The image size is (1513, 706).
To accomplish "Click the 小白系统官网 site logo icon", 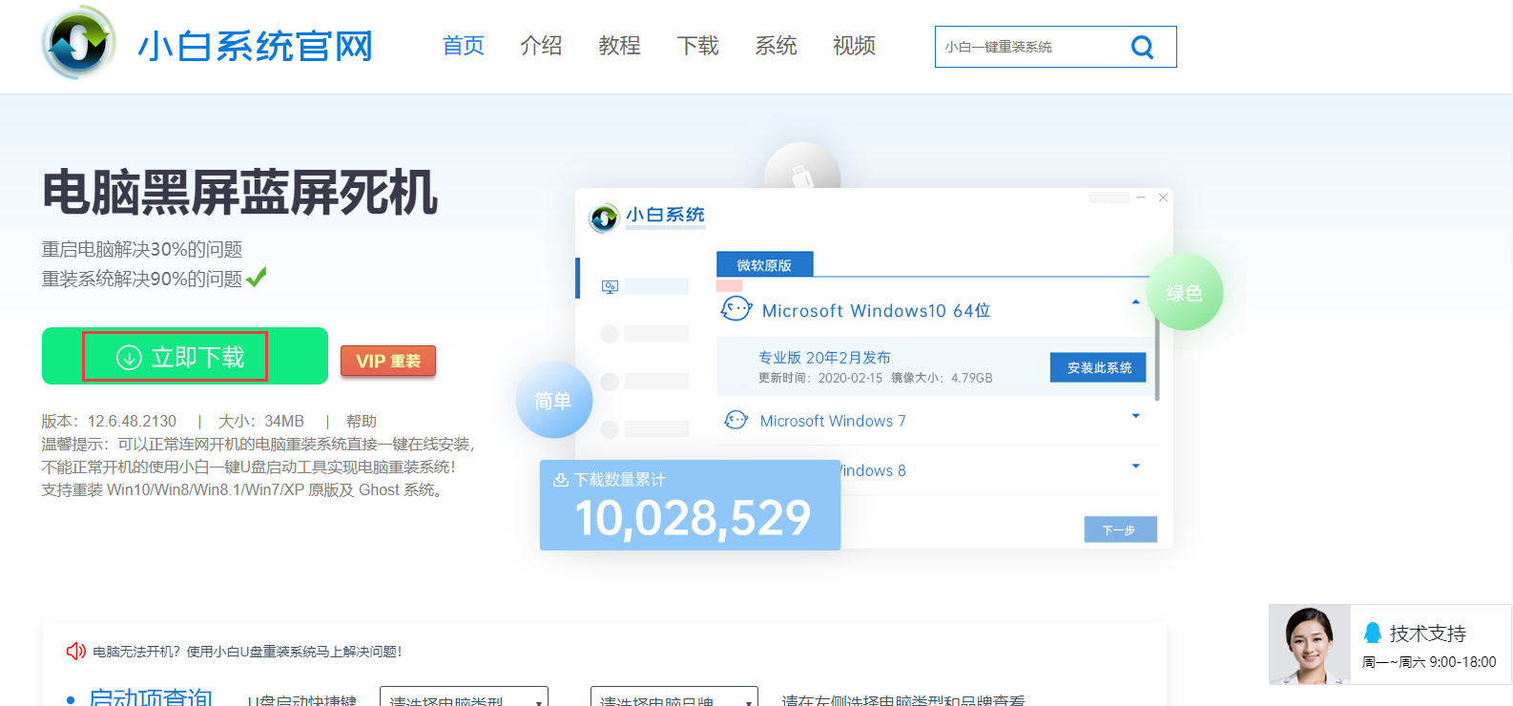I will [x=79, y=42].
